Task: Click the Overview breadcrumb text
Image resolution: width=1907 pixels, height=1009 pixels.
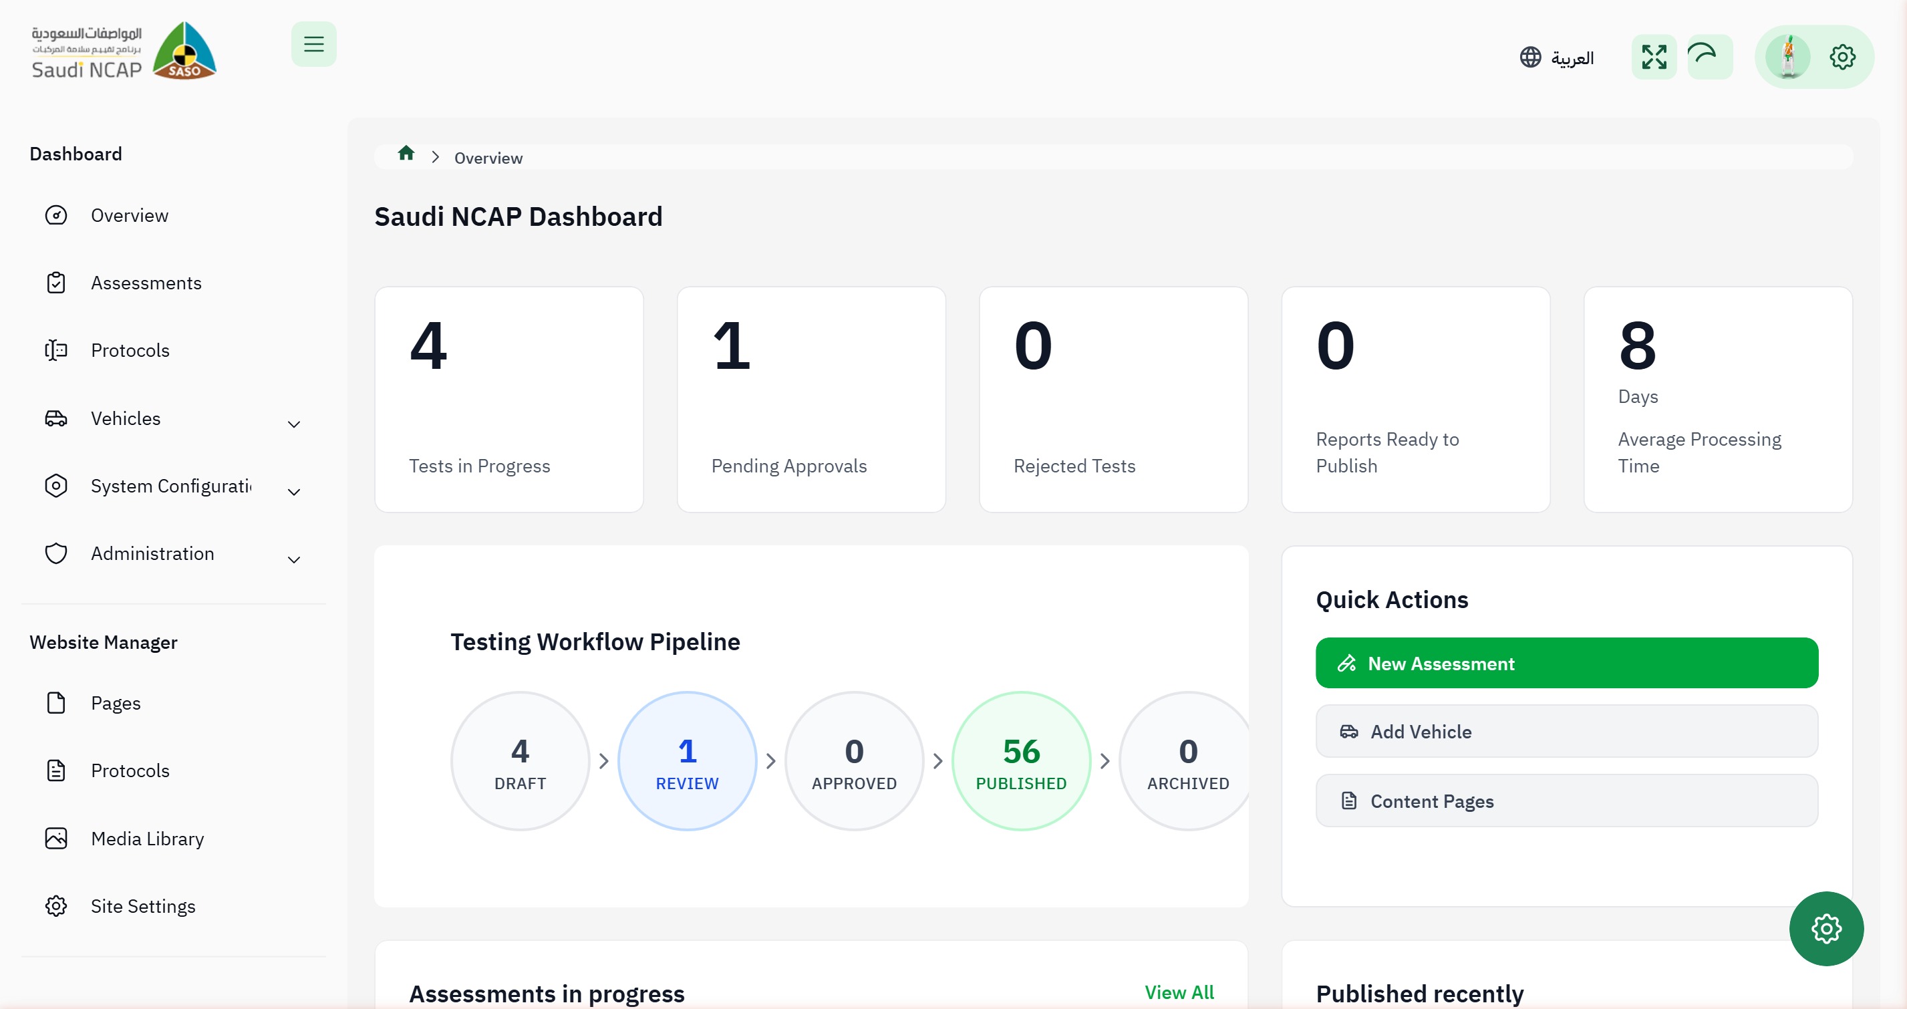Action: click(488, 158)
